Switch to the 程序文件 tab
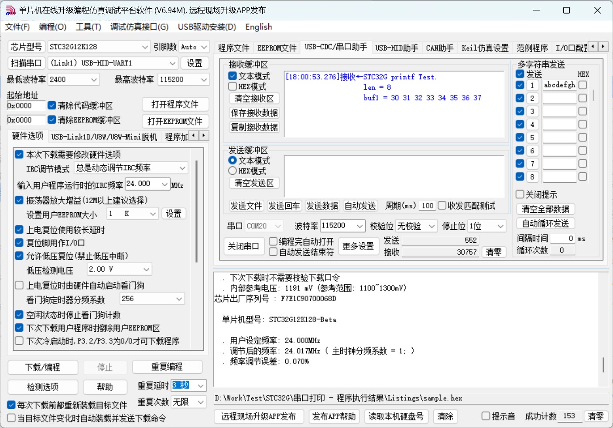Image resolution: width=613 pixels, height=428 pixels. (234, 48)
